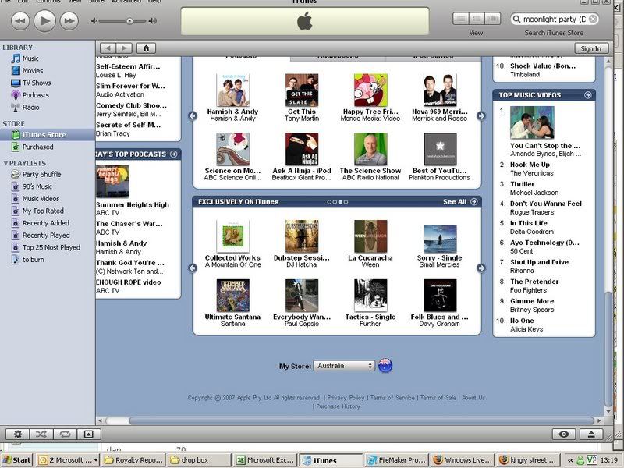Viewport: 624px width, 468px height.
Task: Click the Windows Start button
Action: pyautogui.click(x=17, y=460)
